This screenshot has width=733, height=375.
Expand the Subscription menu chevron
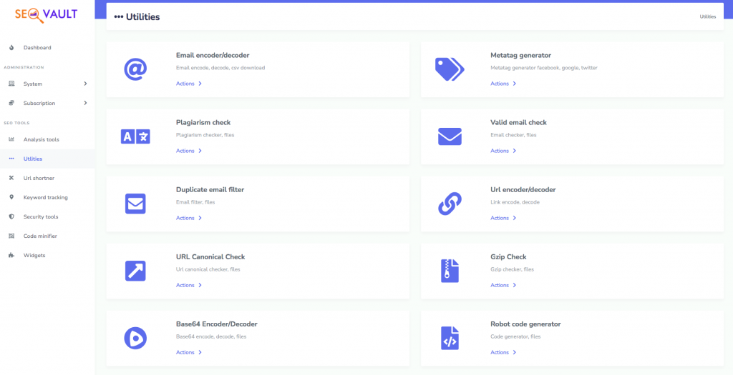point(86,103)
